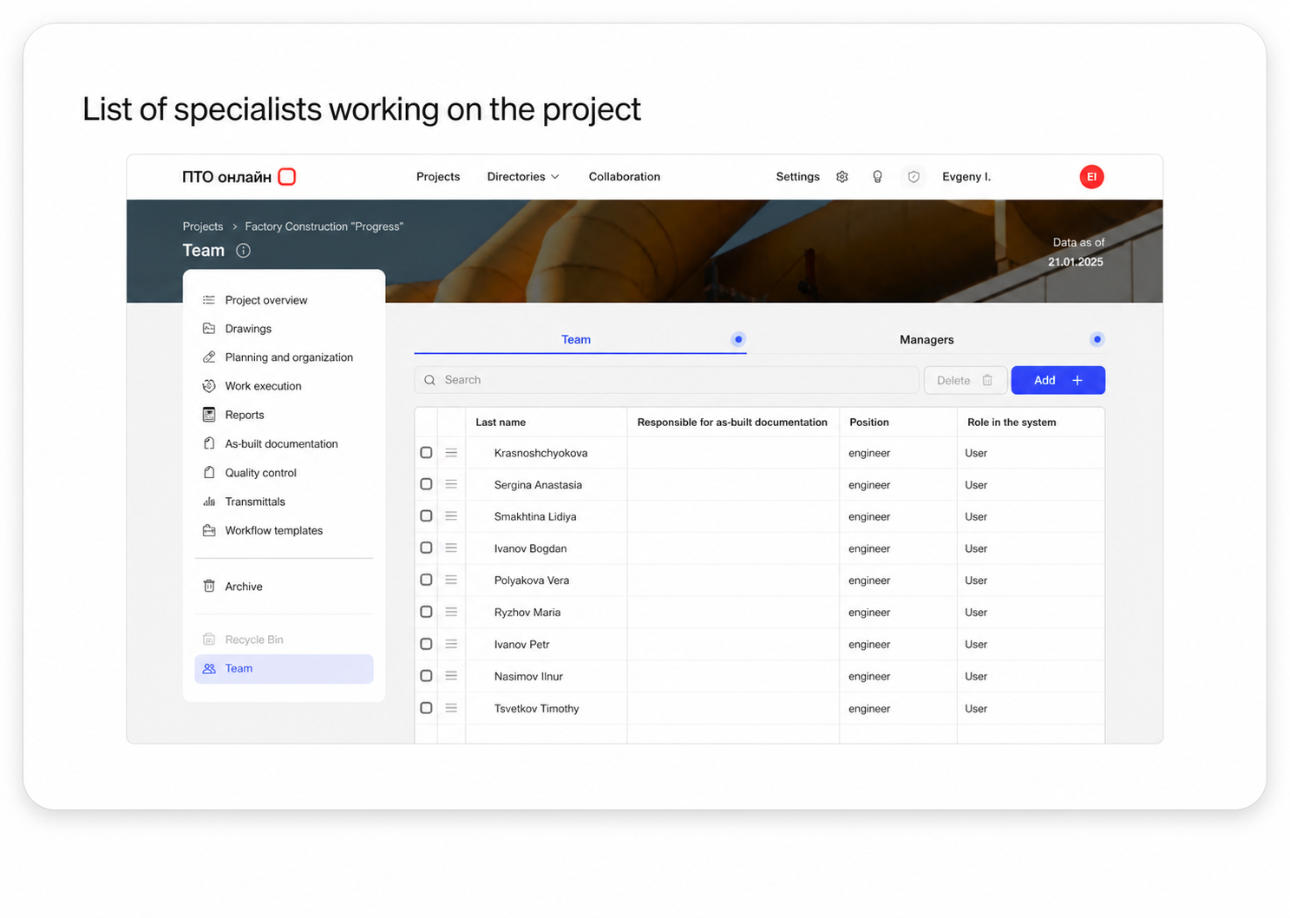
Task: Expand the Directories dropdown menu
Action: tap(523, 177)
